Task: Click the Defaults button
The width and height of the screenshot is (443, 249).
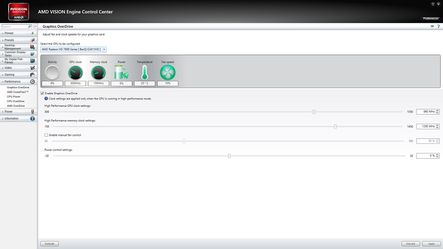Action: click(x=49, y=244)
